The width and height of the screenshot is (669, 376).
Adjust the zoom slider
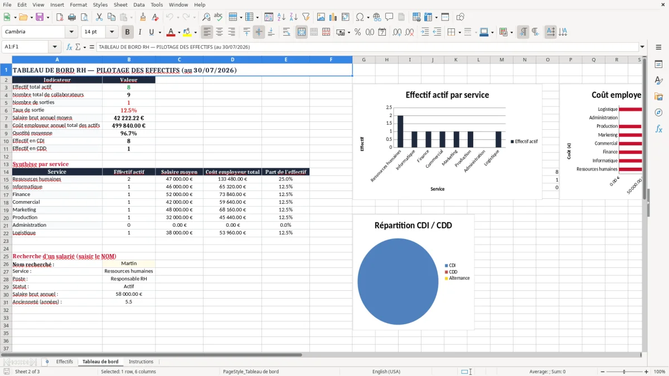[624, 372]
